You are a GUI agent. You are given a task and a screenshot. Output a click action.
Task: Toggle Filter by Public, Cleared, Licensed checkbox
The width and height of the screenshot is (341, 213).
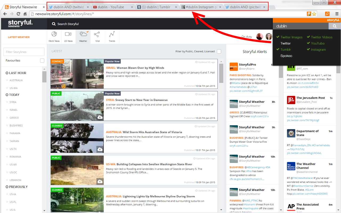point(219,51)
